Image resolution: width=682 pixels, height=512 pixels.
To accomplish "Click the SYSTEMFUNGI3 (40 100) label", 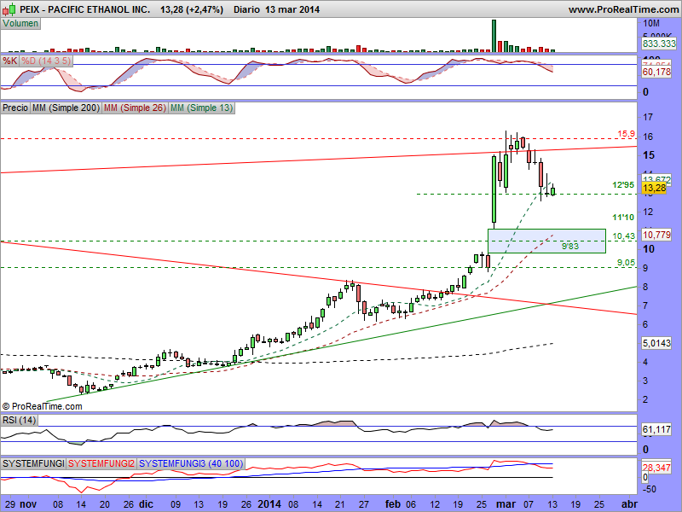I will 191,463.
